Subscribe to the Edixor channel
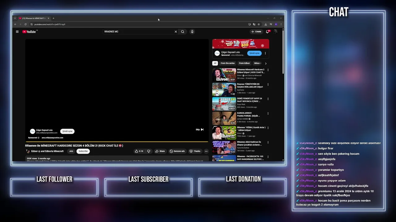This screenshot has width=396, height=222. pos(83,151)
